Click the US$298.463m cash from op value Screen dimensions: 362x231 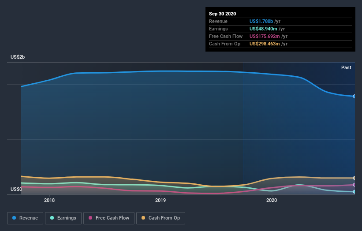pos(265,44)
